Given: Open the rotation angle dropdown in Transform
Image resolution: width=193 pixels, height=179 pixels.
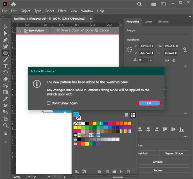Looking at the screenshot, I should 151,60.
